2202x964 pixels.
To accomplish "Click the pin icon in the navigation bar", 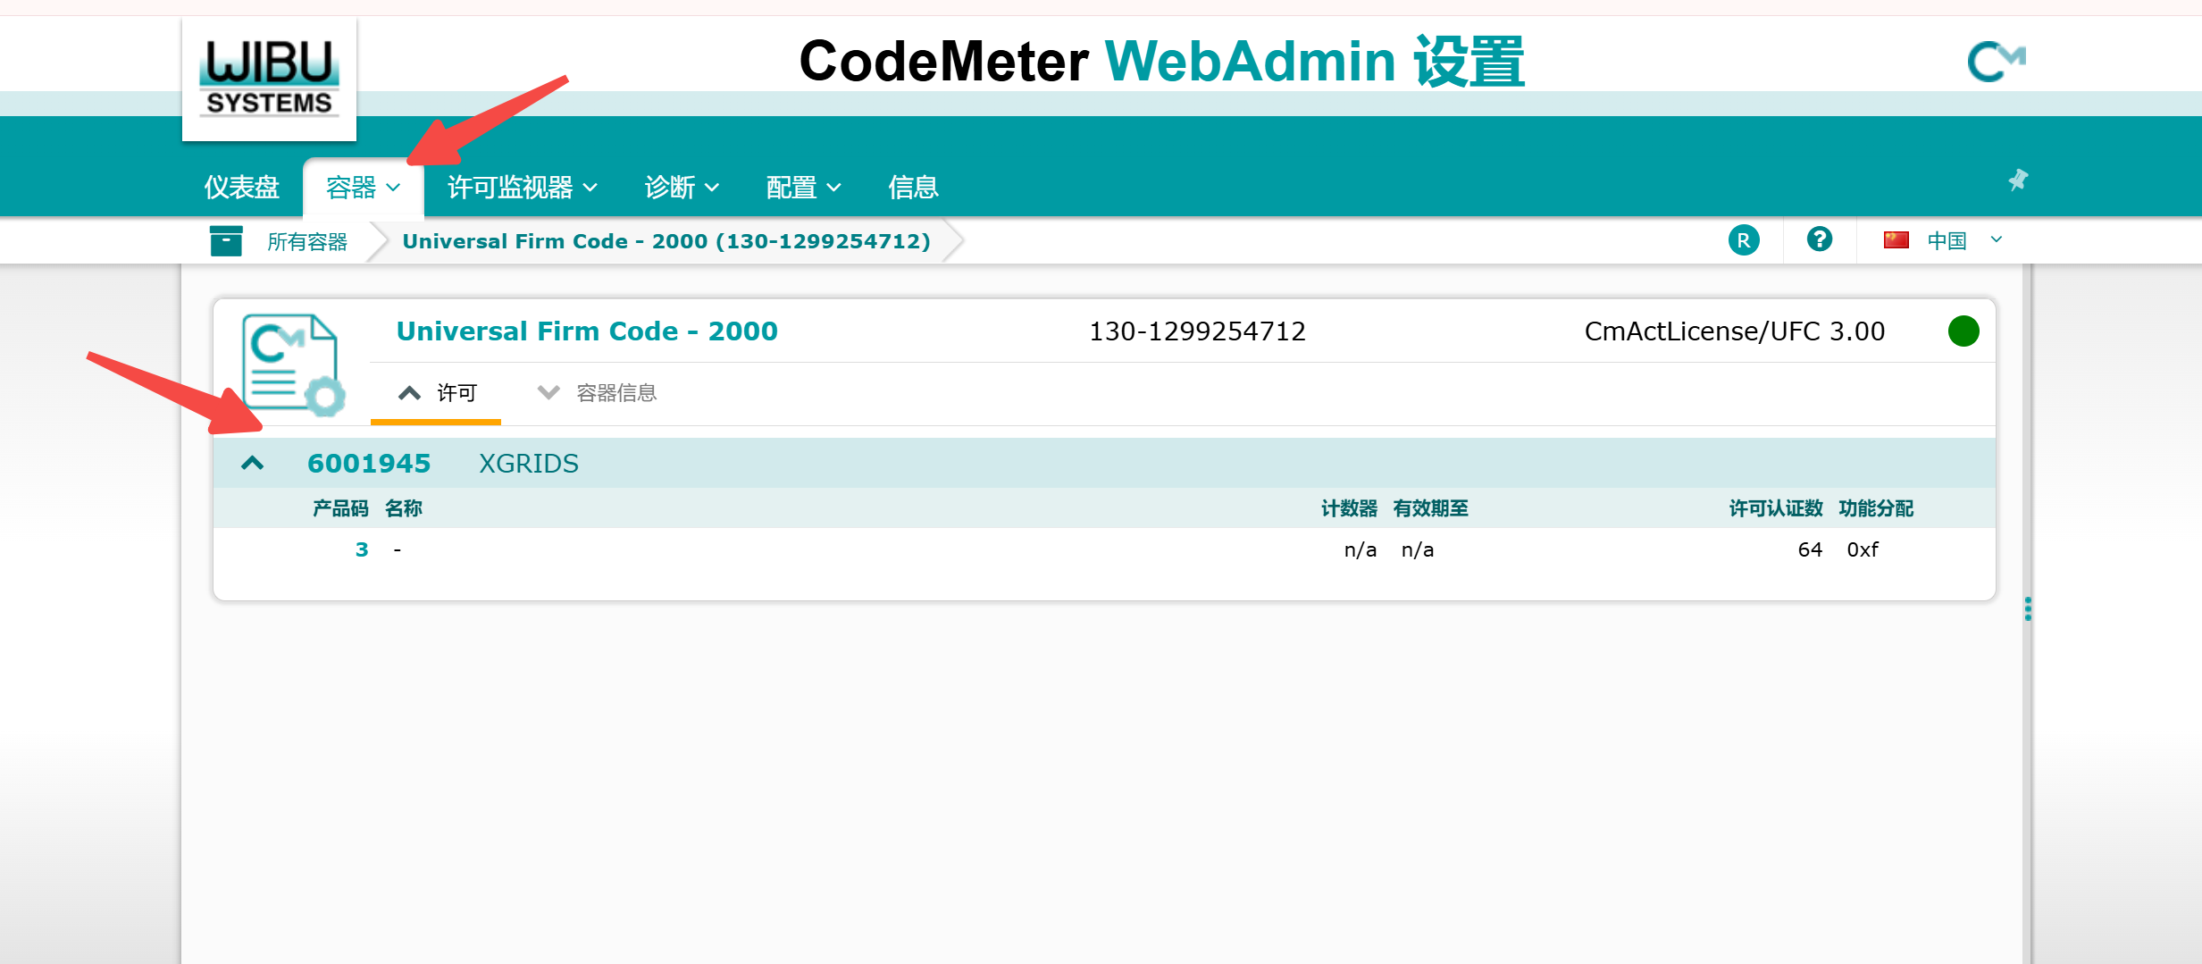I will [x=2018, y=180].
